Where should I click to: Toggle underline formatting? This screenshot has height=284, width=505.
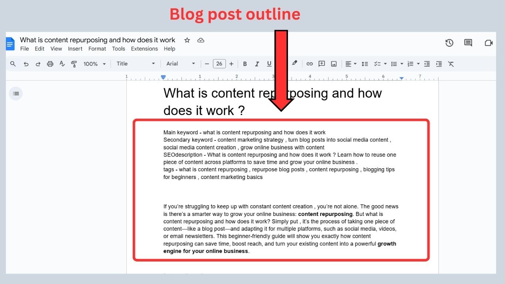(269, 64)
